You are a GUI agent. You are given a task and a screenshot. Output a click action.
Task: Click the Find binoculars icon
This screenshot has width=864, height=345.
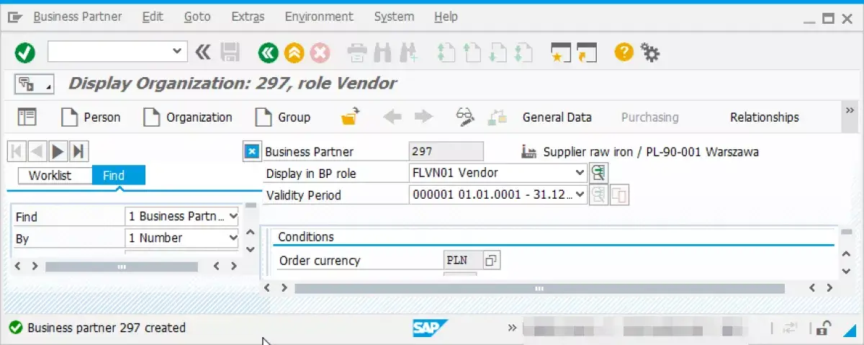tap(383, 52)
